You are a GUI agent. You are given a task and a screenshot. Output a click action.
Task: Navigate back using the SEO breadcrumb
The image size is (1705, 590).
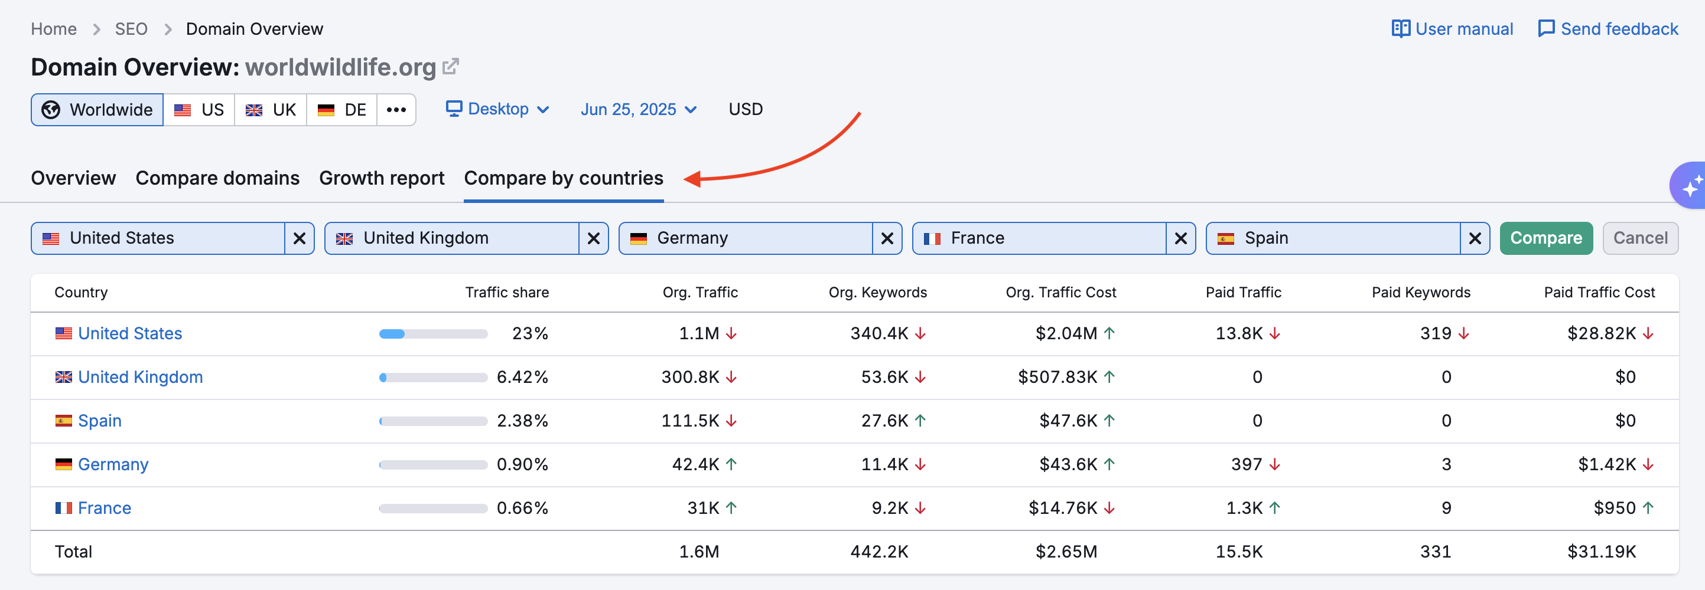point(131,28)
